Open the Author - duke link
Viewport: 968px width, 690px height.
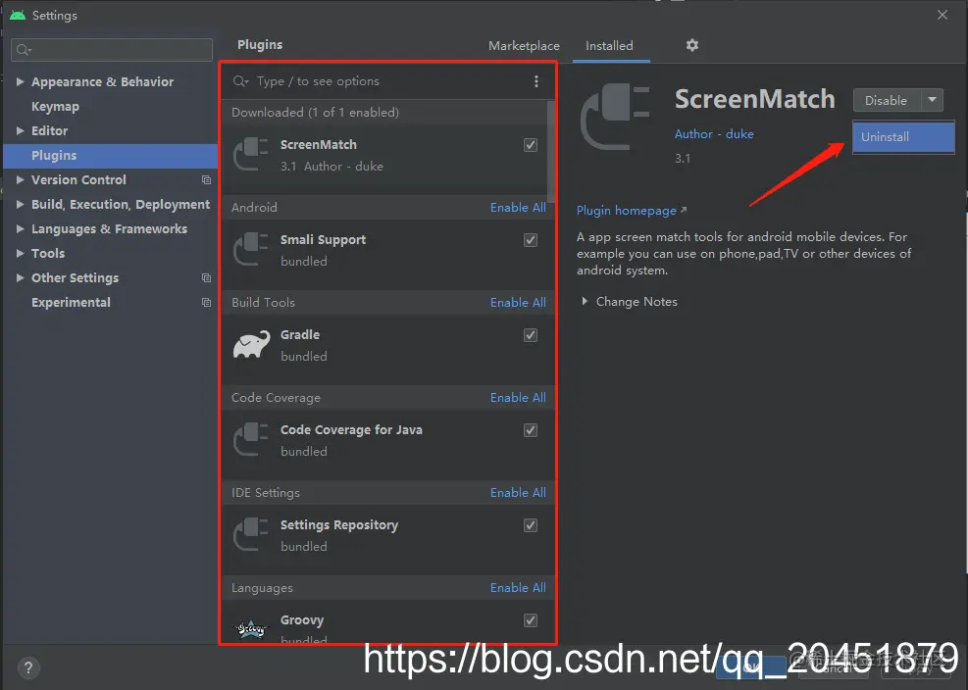(x=714, y=134)
